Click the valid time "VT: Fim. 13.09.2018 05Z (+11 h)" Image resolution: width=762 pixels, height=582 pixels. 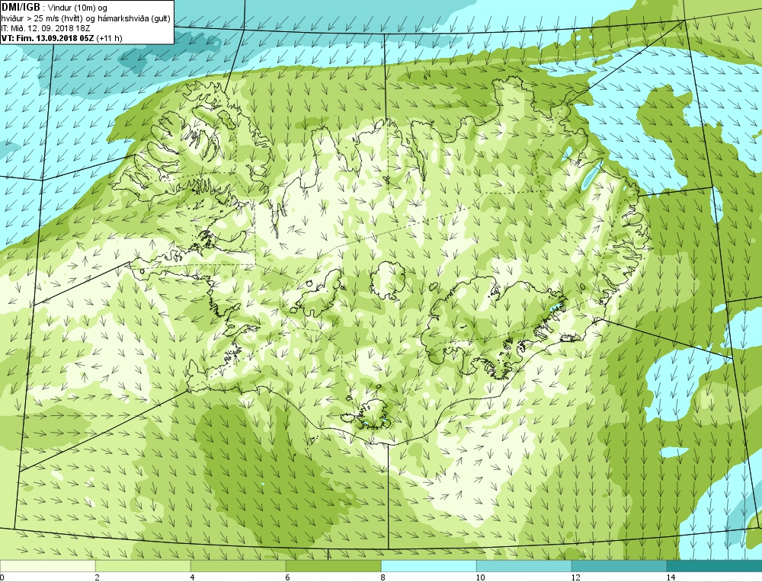coord(62,38)
